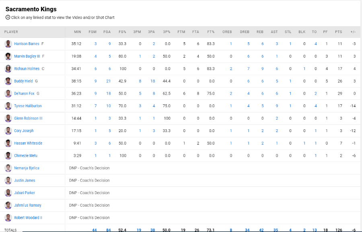This screenshot has height=232, width=362.
Task: Click Hassan Whiteside player headshot
Action: point(8,143)
